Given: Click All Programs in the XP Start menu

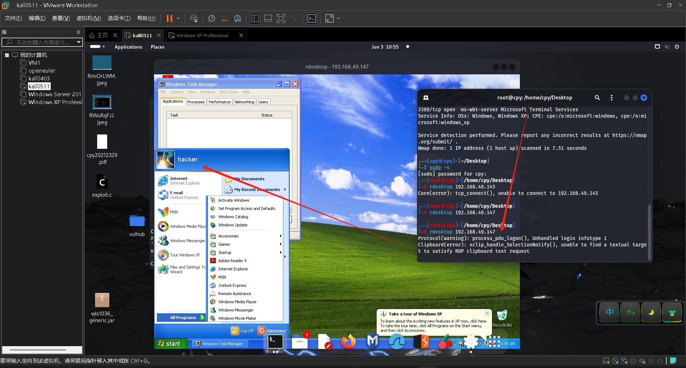Looking at the screenshot, I should [x=181, y=318].
